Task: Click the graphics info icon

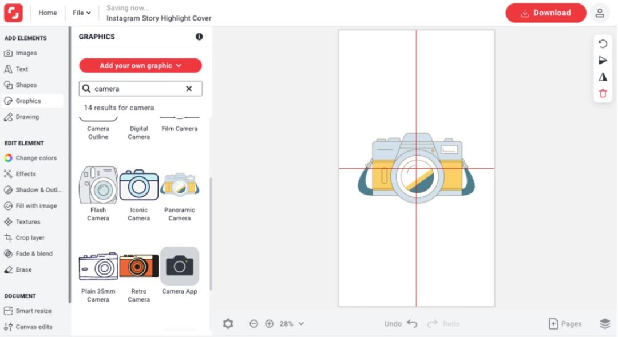Action: pyautogui.click(x=199, y=37)
